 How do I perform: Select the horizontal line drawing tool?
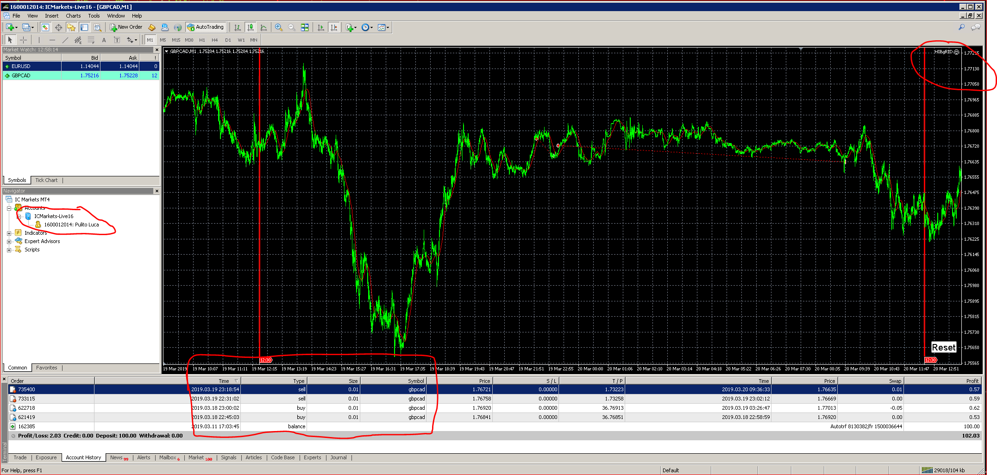(52, 40)
